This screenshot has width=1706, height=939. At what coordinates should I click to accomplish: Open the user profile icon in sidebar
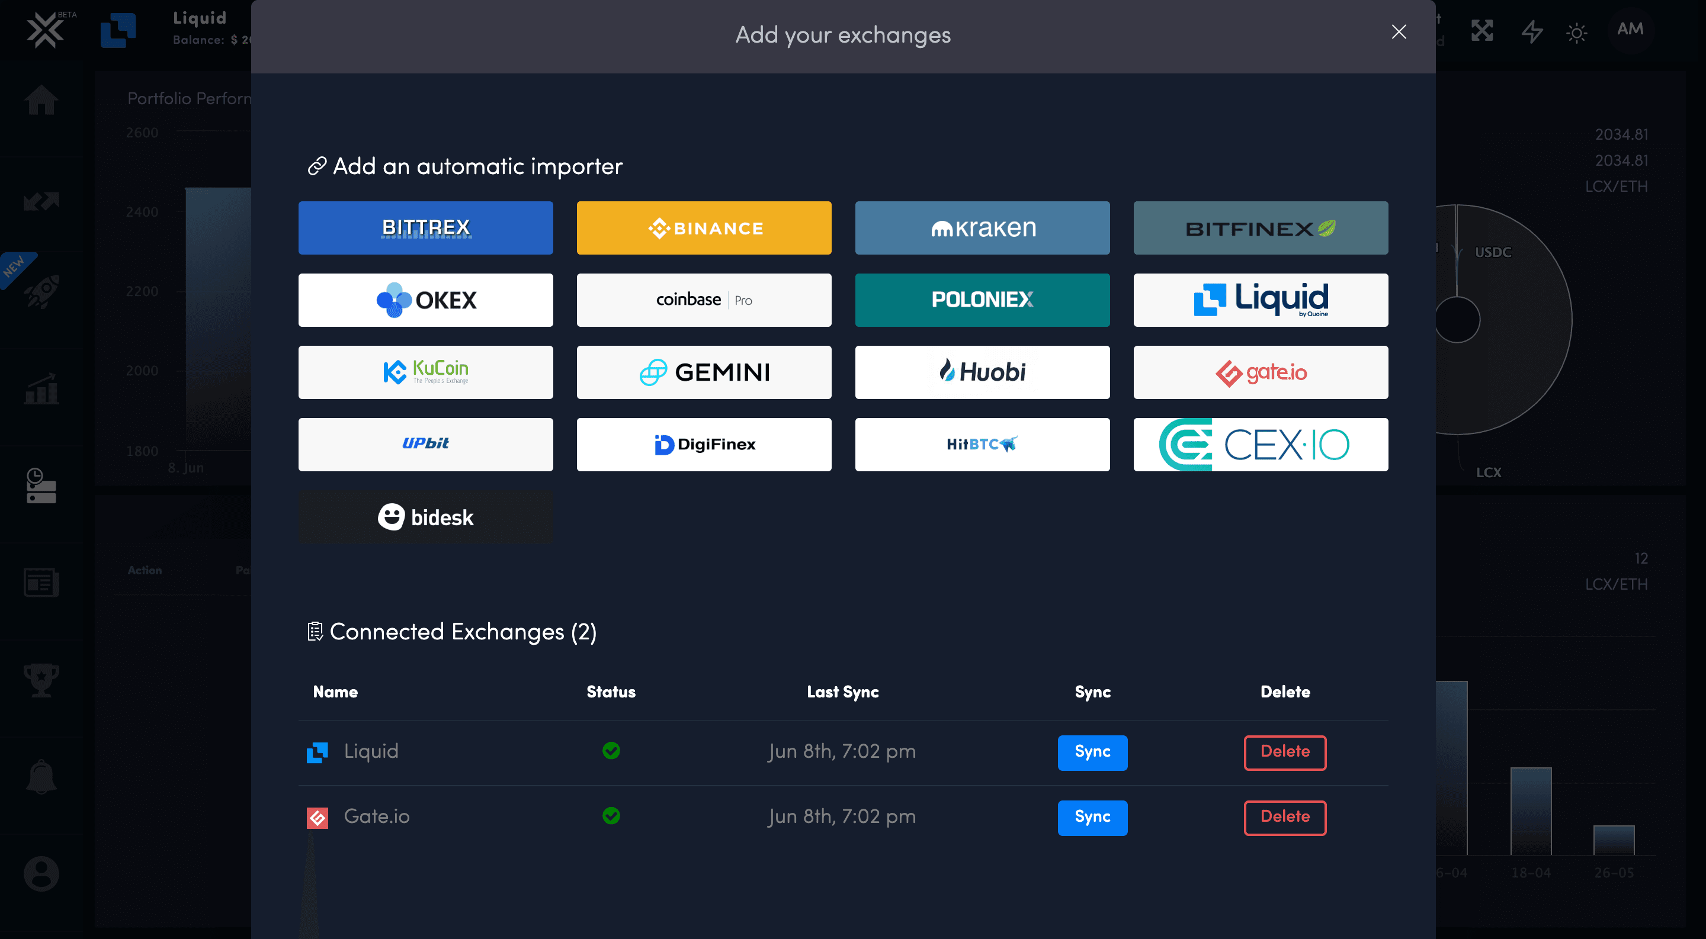pos(41,873)
